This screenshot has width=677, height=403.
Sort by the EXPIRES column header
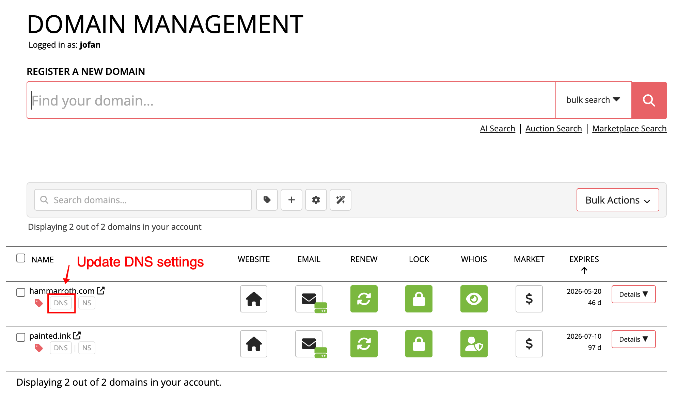584,259
